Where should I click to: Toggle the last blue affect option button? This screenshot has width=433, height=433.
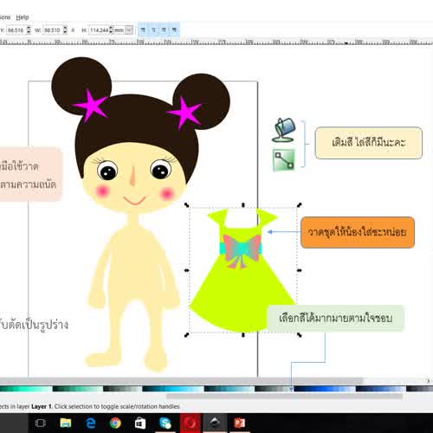(x=174, y=30)
